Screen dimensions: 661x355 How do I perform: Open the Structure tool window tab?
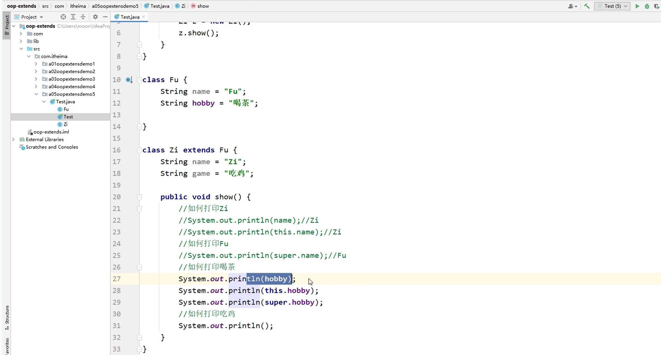(x=7, y=317)
